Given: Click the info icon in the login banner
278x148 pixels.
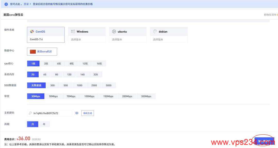Looking at the screenshot, I should pos(6,4).
